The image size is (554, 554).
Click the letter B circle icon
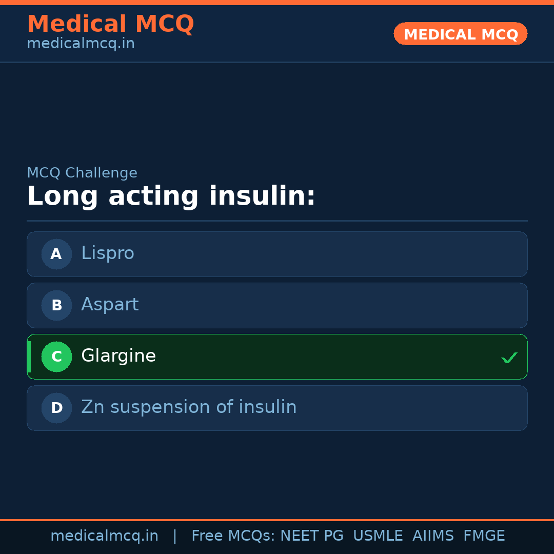tap(56, 305)
